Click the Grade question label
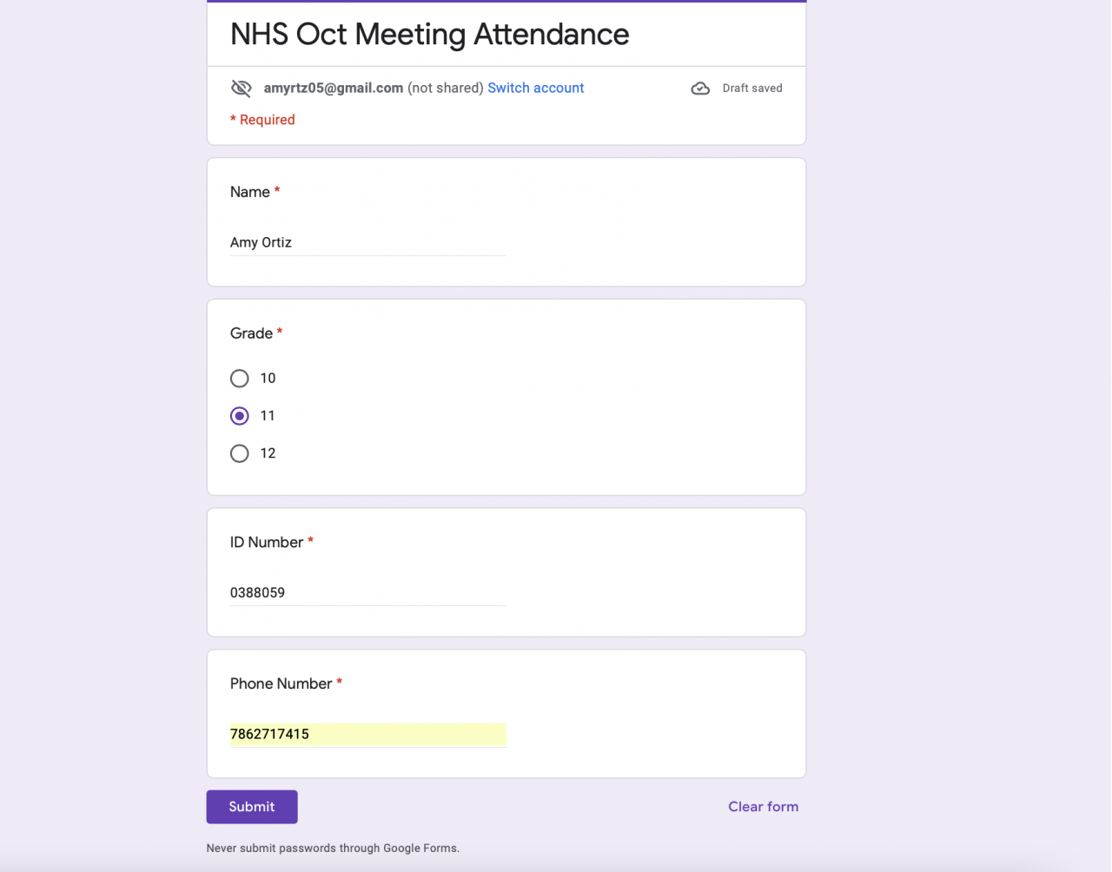This screenshot has width=1112, height=872. (x=252, y=334)
